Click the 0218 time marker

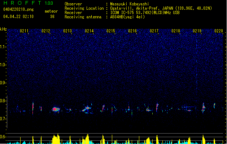pyautogui.click(x=176, y=31)
